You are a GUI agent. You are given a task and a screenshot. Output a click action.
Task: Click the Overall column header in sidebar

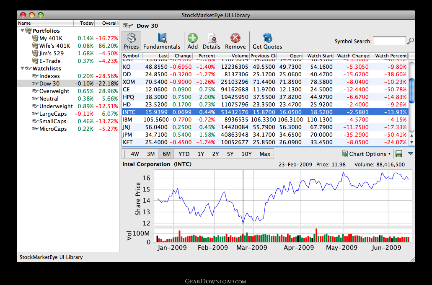[x=107, y=23]
